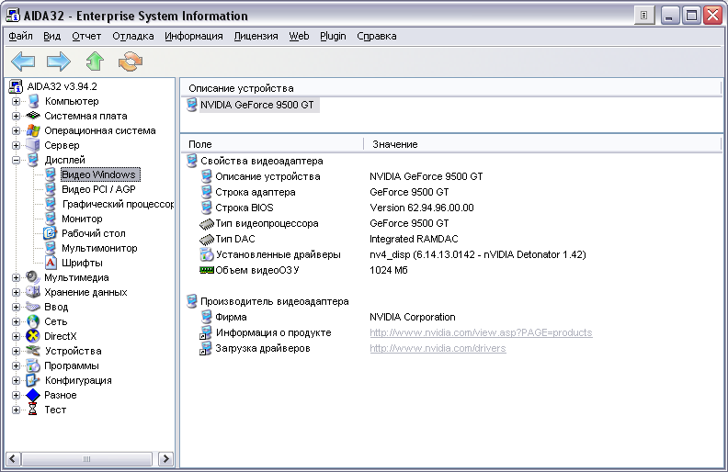Viewport: 728px width, 472px height.
Task: Select Графический процессор in the tree
Action: click(118, 204)
